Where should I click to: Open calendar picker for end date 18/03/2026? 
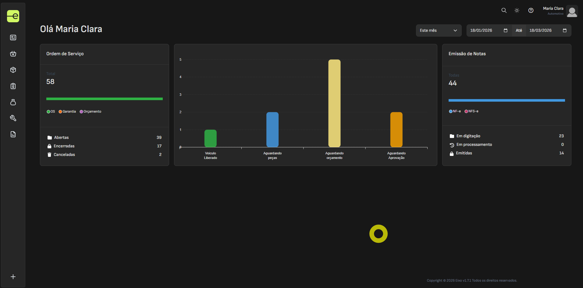coord(564,31)
